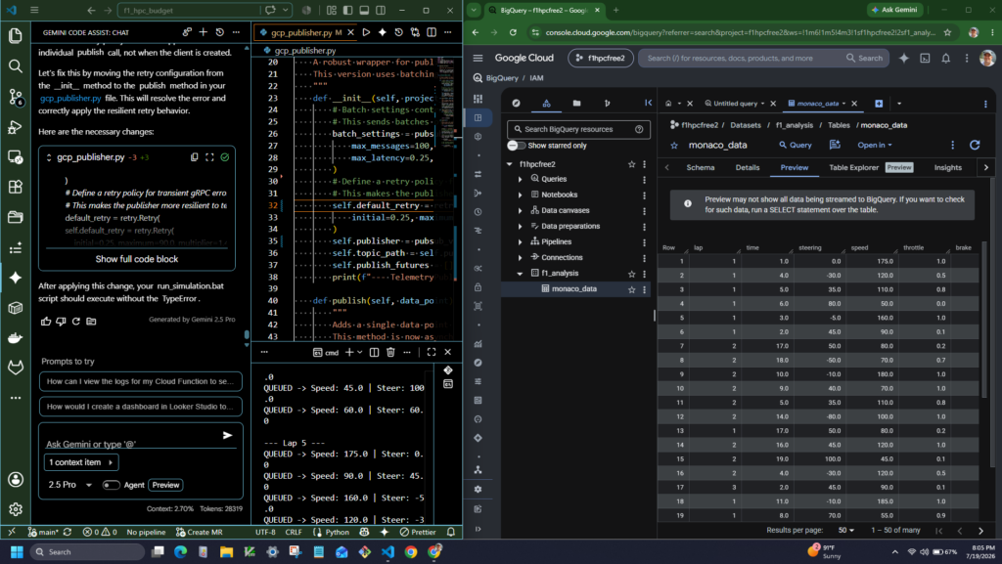Expand the Notebooks node
The image size is (1002, 564).
tap(520, 195)
